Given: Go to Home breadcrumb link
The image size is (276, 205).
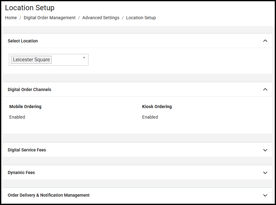Looking at the screenshot, I should pyautogui.click(x=11, y=18).
